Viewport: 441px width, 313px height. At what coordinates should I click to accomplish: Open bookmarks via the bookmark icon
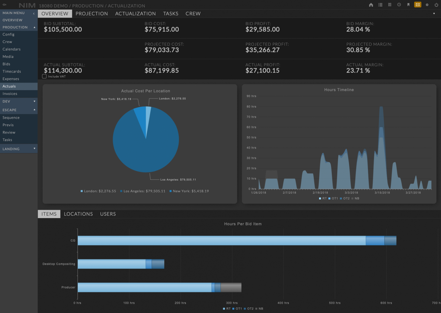pyautogui.click(x=408, y=5)
